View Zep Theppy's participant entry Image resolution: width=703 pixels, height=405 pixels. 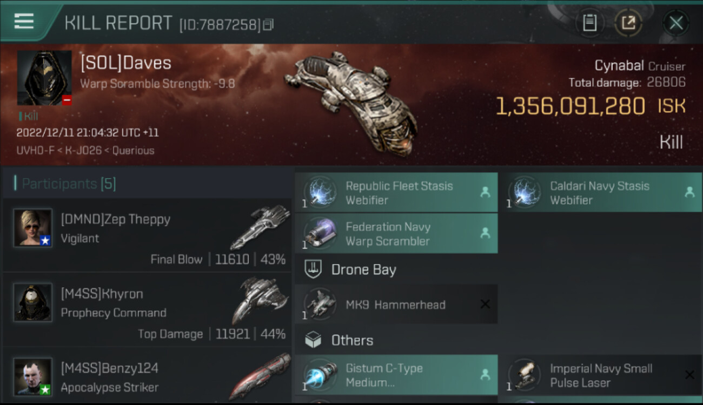(147, 234)
